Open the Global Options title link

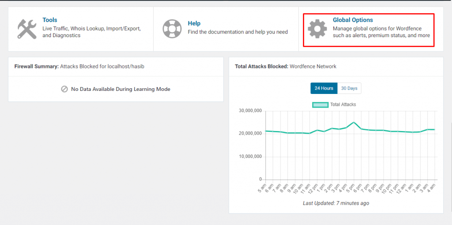352,20
